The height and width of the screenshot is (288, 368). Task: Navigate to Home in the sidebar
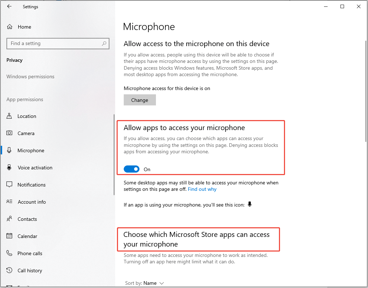pyautogui.click(x=24, y=27)
